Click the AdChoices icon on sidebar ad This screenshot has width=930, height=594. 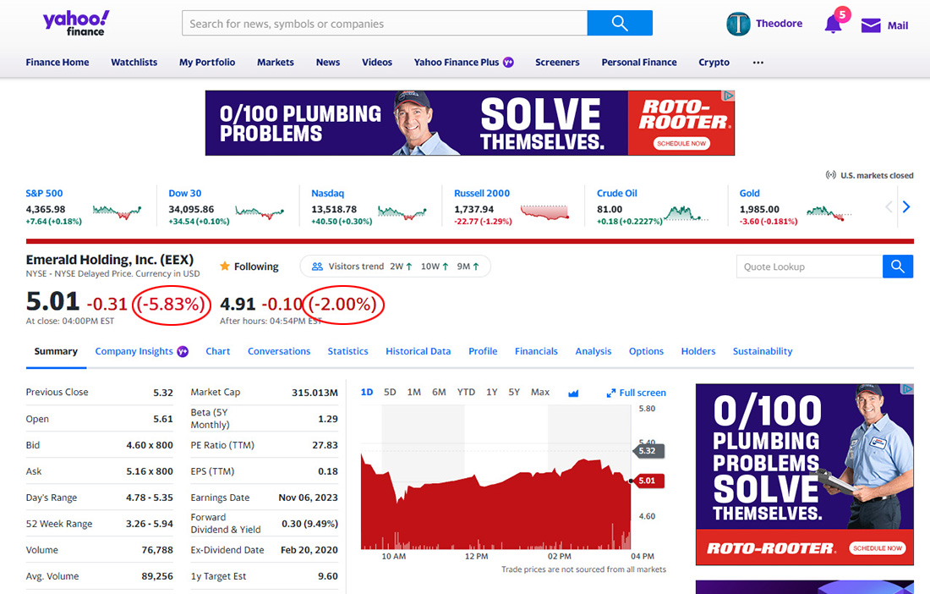click(x=907, y=389)
